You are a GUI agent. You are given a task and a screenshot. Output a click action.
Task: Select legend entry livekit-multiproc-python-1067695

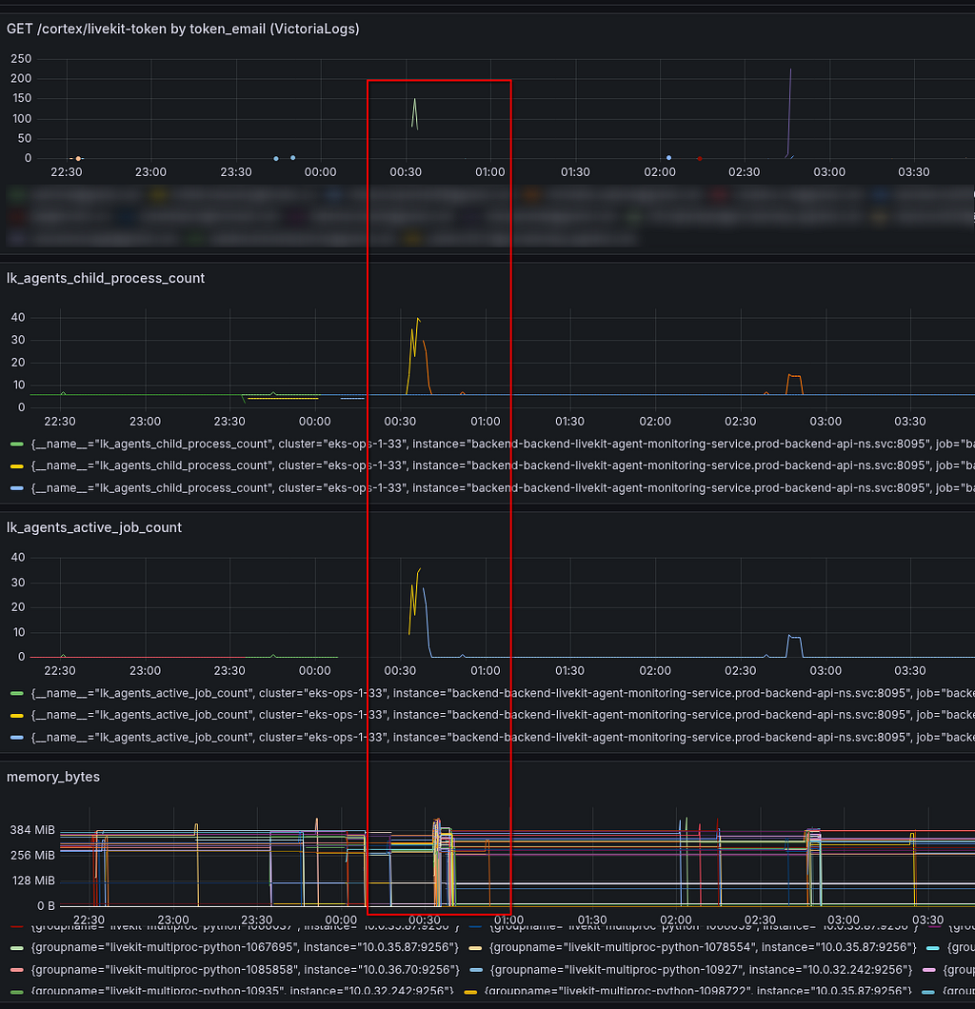click(x=245, y=947)
